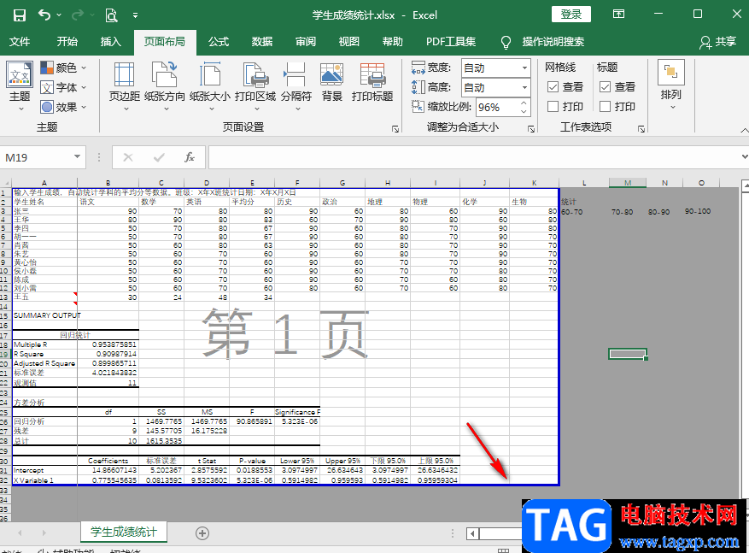Click the Undo arrow icon
The width and height of the screenshot is (749, 553).
tap(44, 15)
